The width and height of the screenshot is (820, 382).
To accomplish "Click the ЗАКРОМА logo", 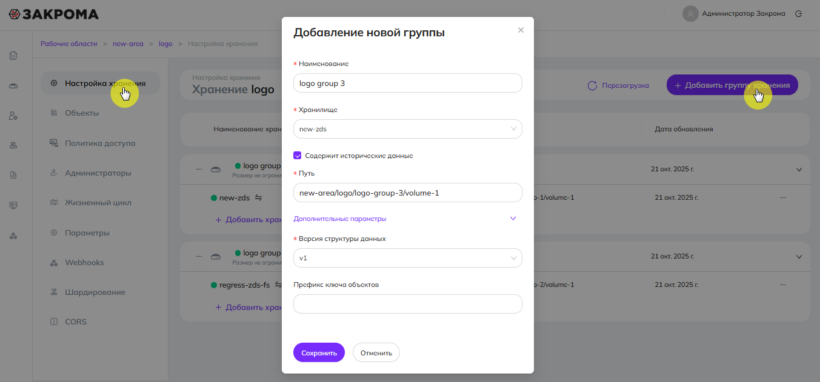I will [53, 14].
